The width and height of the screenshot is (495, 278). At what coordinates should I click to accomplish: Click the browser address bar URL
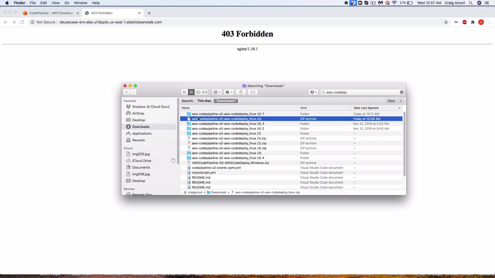(x=111, y=22)
